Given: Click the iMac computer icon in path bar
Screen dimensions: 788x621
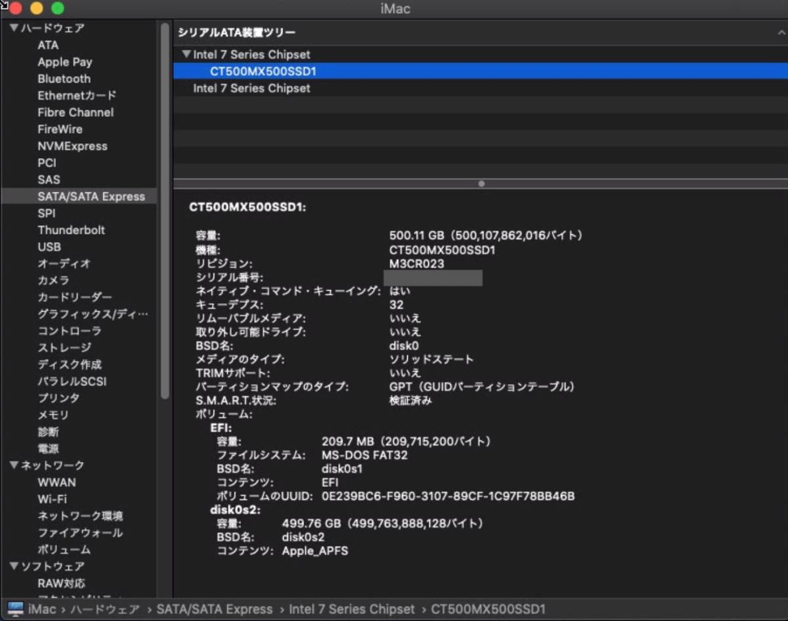Looking at the screenshot, I should 16,609.
